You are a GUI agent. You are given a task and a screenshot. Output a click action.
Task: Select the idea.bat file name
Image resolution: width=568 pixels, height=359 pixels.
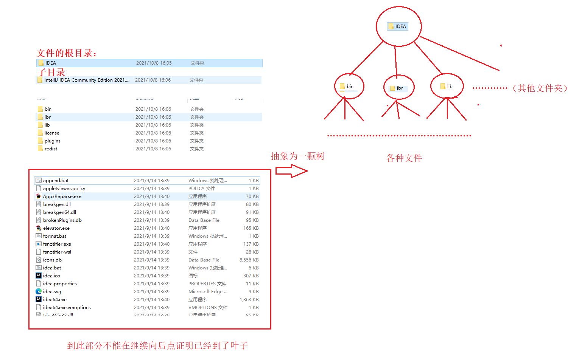[52, 268]
